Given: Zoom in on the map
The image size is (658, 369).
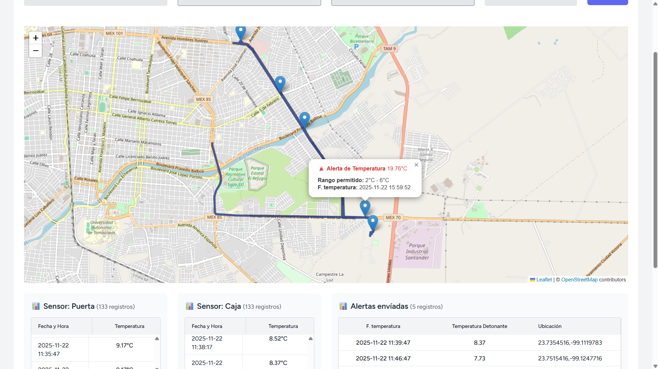Looking at the screenshot, I should (x=36, y=38).
